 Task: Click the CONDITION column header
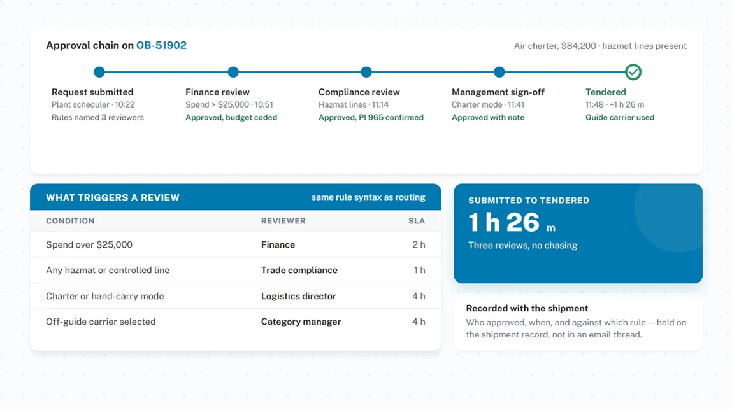[70, 221]
